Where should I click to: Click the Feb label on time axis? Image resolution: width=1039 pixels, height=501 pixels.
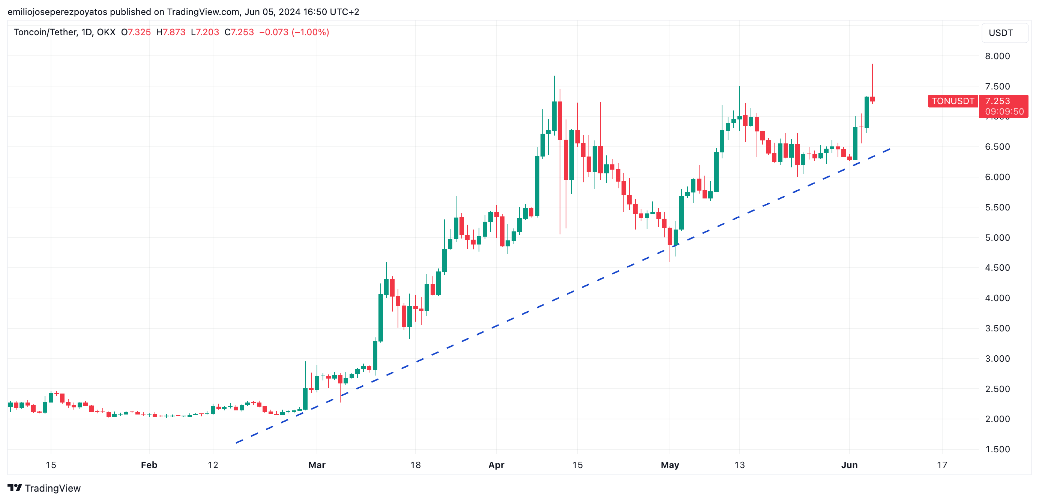[x=149, y=465]
